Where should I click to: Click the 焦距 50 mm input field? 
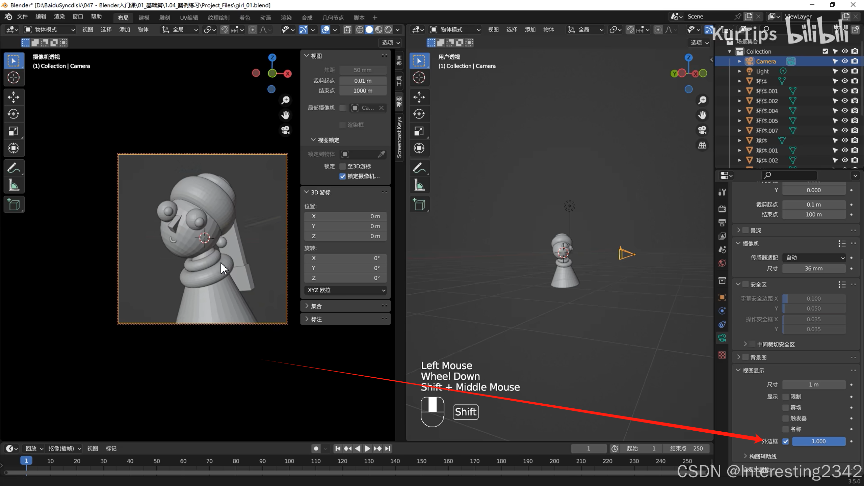(363, 70)
